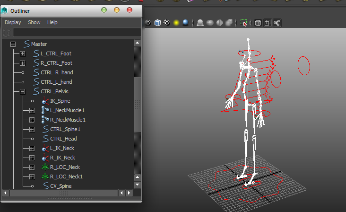
Task: Click the second scroll-left arrow near the scroll-right arrow
Action: point(121,193)
